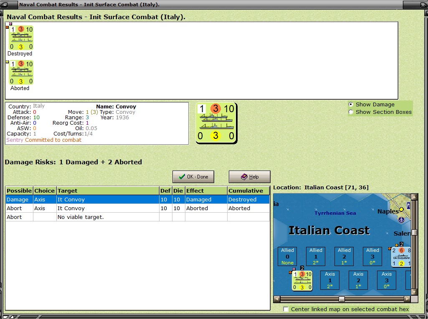Click Axis 2 section box

(x=358, y=280)
